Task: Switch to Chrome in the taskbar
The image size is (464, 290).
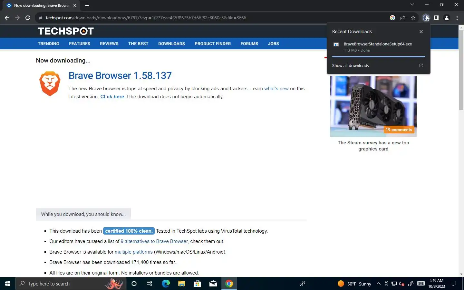Action: point(229,284)
